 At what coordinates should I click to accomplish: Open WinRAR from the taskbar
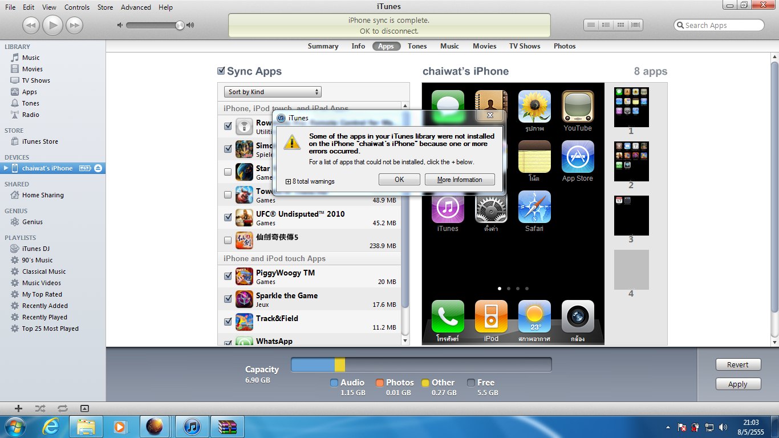(x=228, y=427)
